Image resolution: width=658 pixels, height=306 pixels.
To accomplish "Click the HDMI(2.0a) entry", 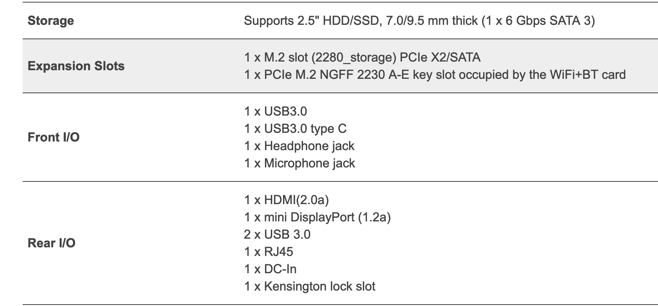I will 286,200.
